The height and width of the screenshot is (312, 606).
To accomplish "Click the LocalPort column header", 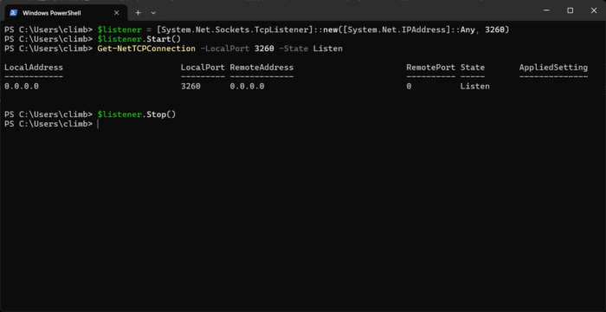I will (x=203, y=68).
